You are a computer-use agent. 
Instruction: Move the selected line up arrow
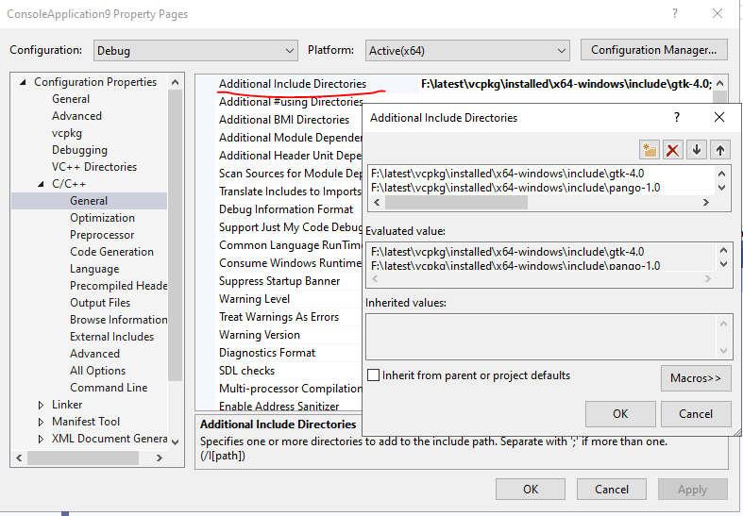coord(719,150)
